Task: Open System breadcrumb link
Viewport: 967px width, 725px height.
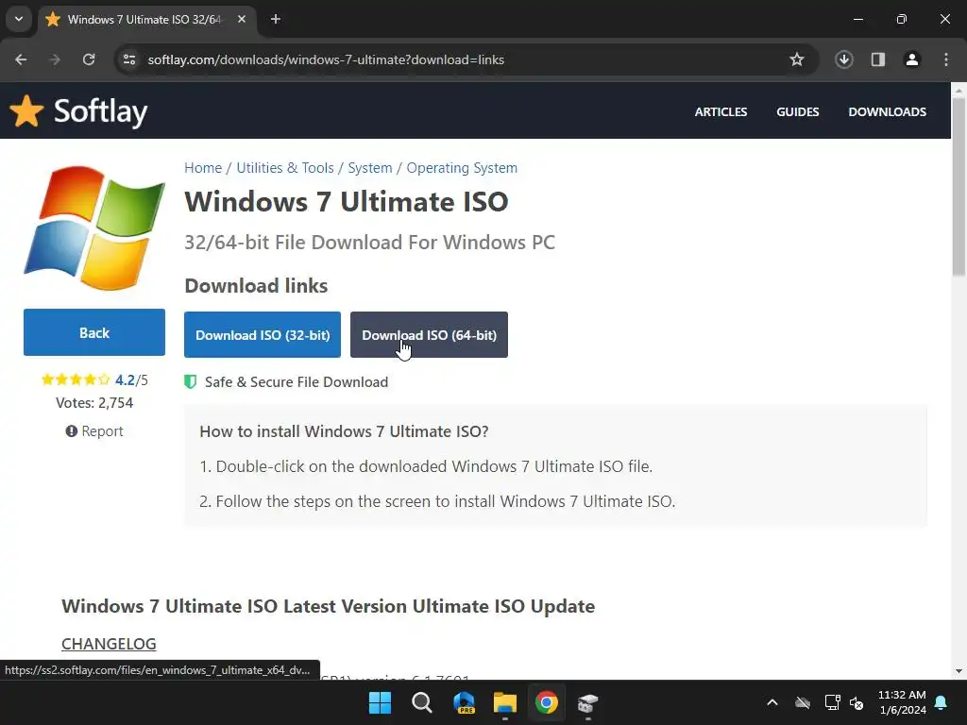Action: (370, 168)
